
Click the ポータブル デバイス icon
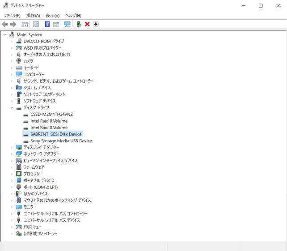(x=19, y=180)
